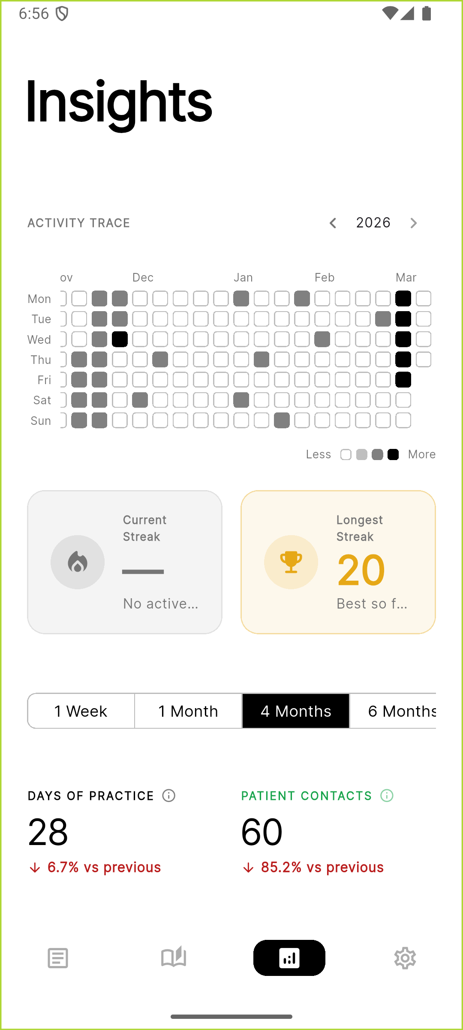This screenshot has height=1030, width=463.
Task: Tap the 2026 year label
Action: [373, 223]
